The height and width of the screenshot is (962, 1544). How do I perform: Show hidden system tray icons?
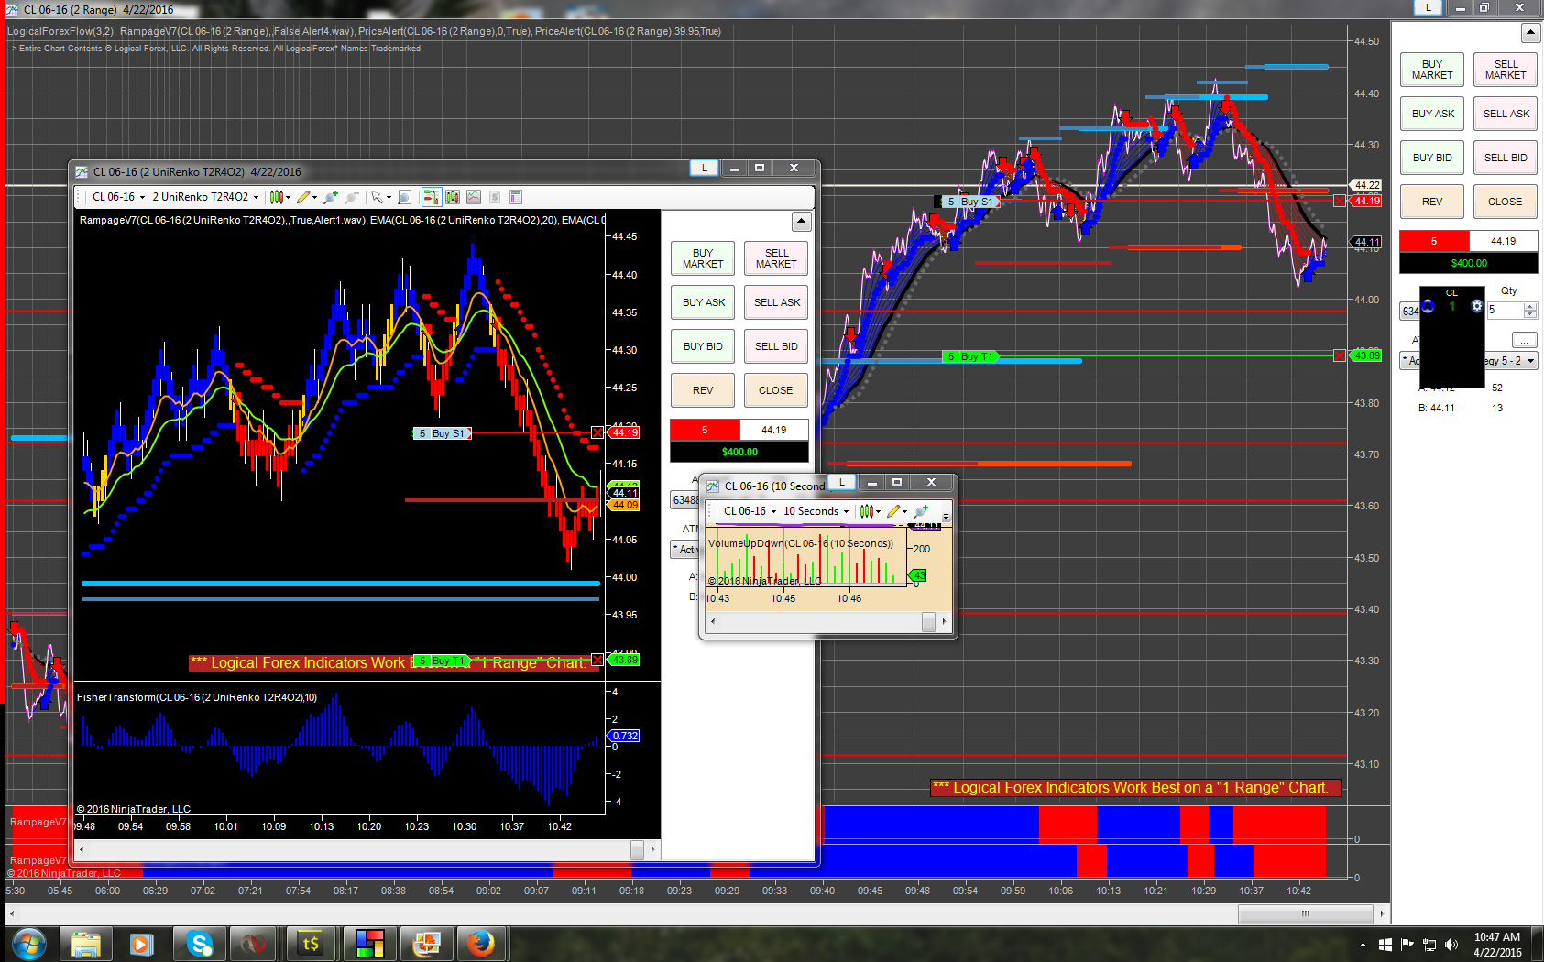1363,945
